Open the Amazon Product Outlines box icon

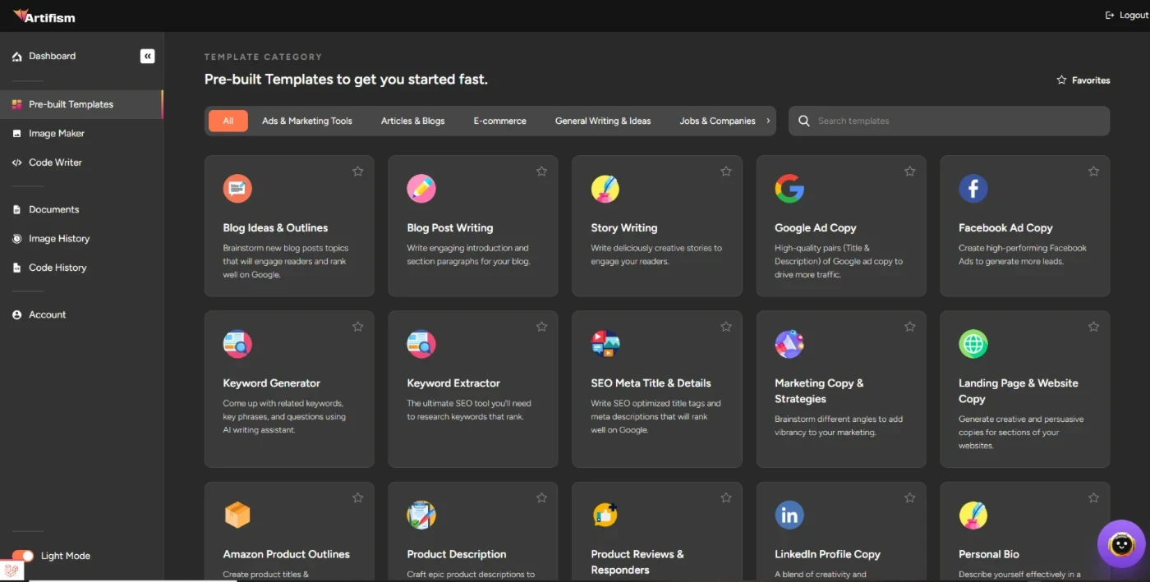pyautogui.click(x=237, y=515)
